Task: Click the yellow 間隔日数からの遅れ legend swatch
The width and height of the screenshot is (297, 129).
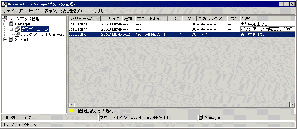Action: click(72, 111)
